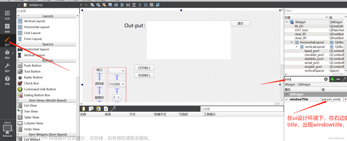
Task: Open the 欢迎 Welcome mode
Action: 7,15
